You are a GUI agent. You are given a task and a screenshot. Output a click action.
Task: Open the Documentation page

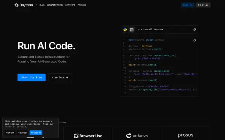pos(55,5)
